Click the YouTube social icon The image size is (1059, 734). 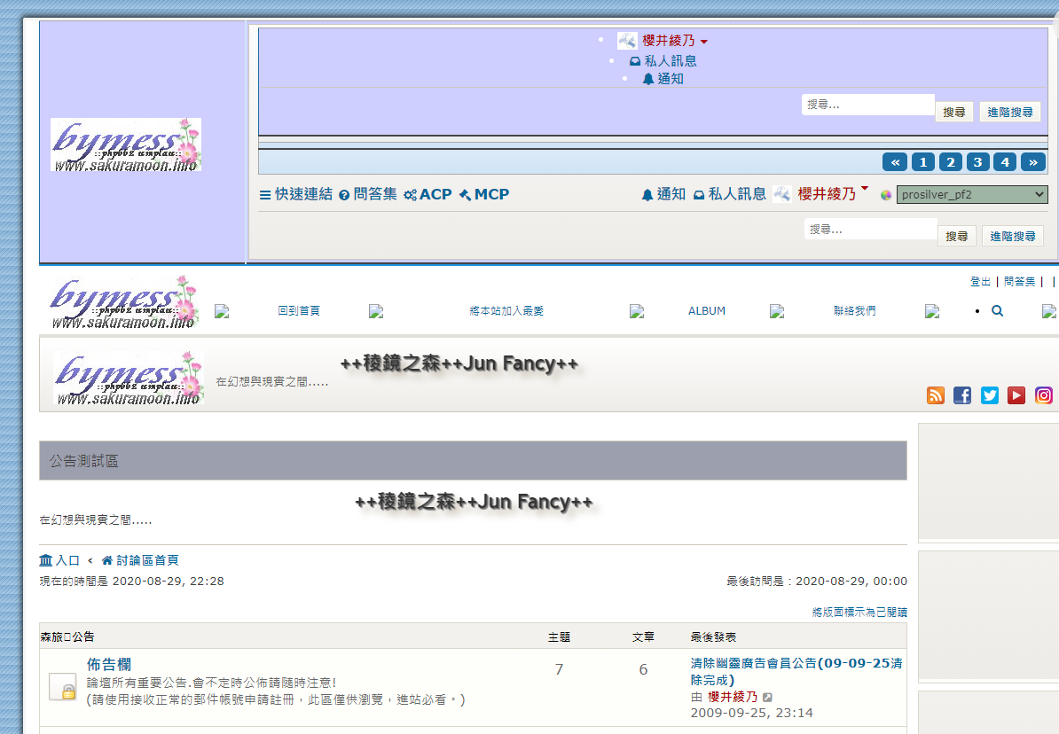[1016, 395]
